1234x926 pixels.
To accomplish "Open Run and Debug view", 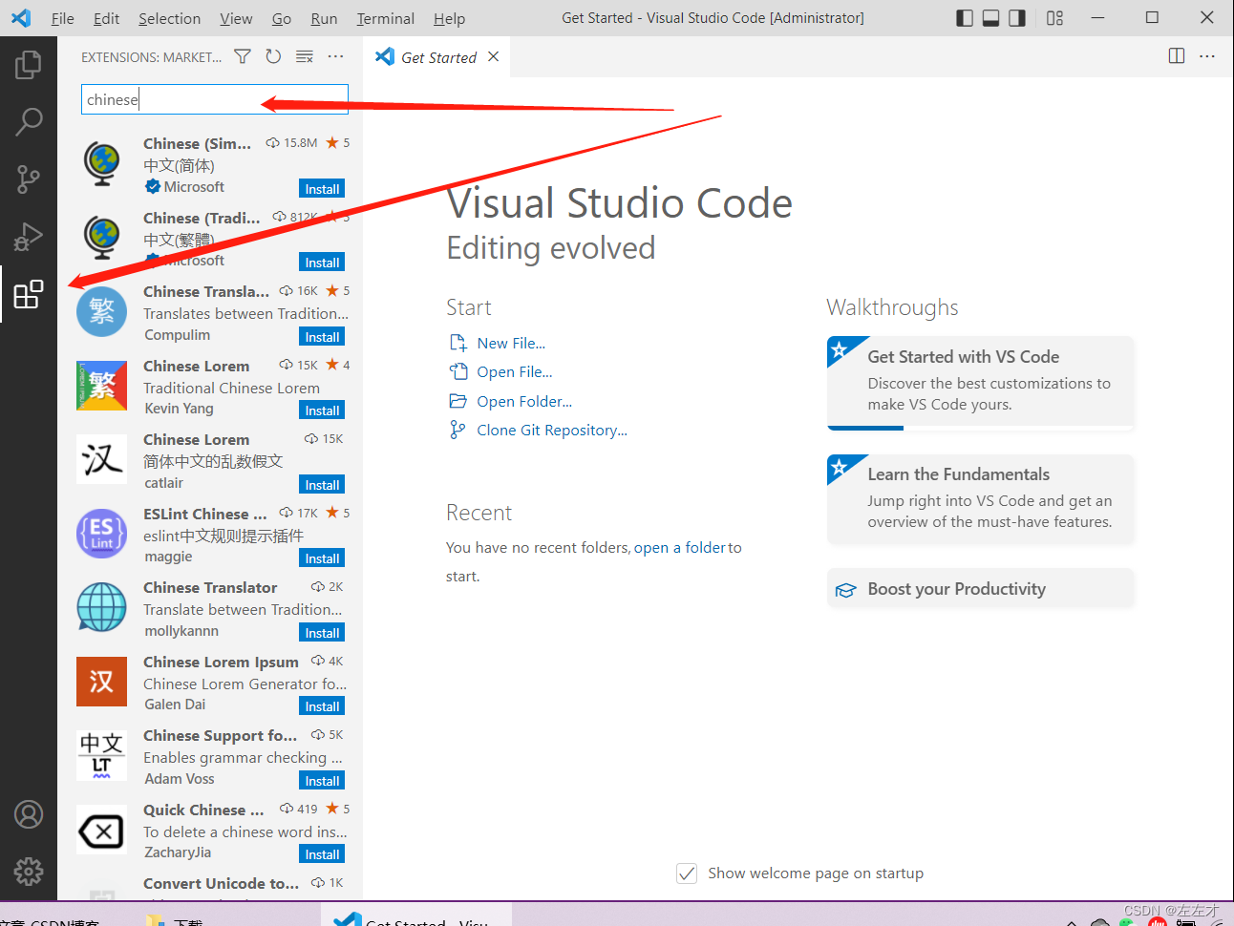I will pos(29,236).
